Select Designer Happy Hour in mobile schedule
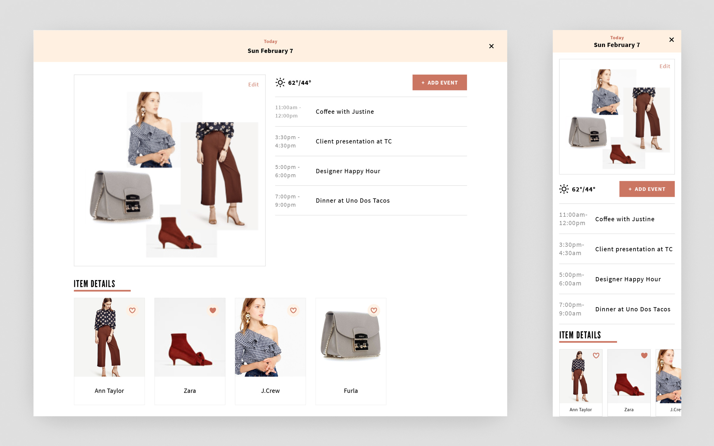Viewport: 714px width, 446px height. click(628, 279)
